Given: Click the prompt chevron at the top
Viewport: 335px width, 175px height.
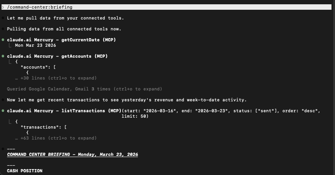Looking at the screenshot, I should click(3, 7).
